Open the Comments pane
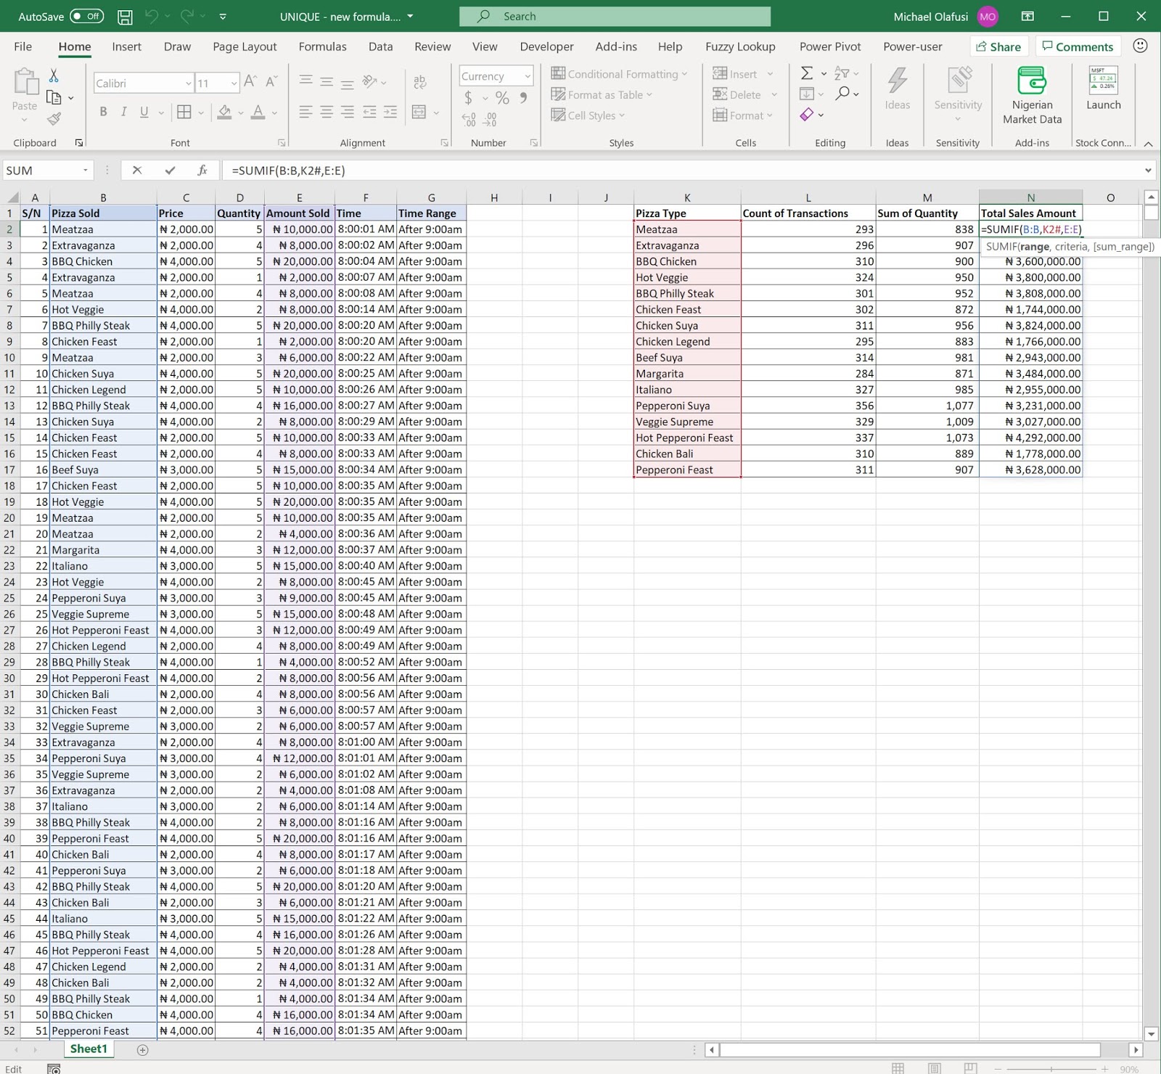 click(x=1078, y=46)
